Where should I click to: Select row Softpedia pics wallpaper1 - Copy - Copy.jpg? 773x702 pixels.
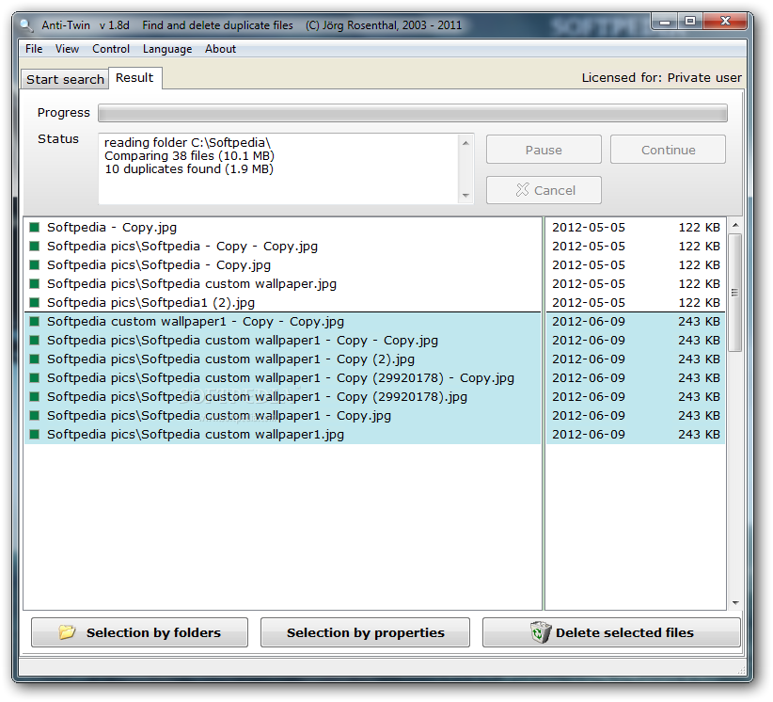click(282, 341)
